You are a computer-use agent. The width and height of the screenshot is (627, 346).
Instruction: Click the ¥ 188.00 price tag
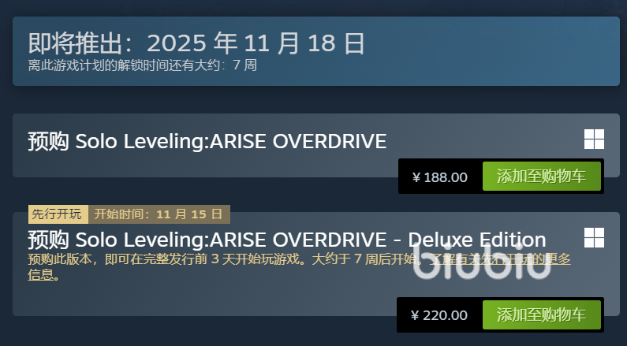(x=440, y=177)
